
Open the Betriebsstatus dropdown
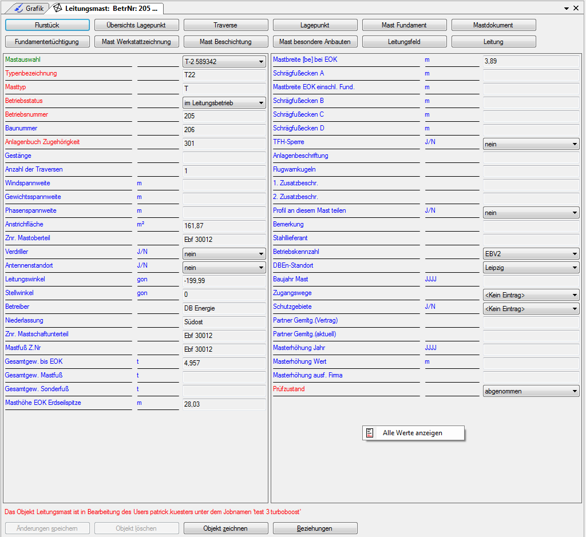[x=261, y=103]
